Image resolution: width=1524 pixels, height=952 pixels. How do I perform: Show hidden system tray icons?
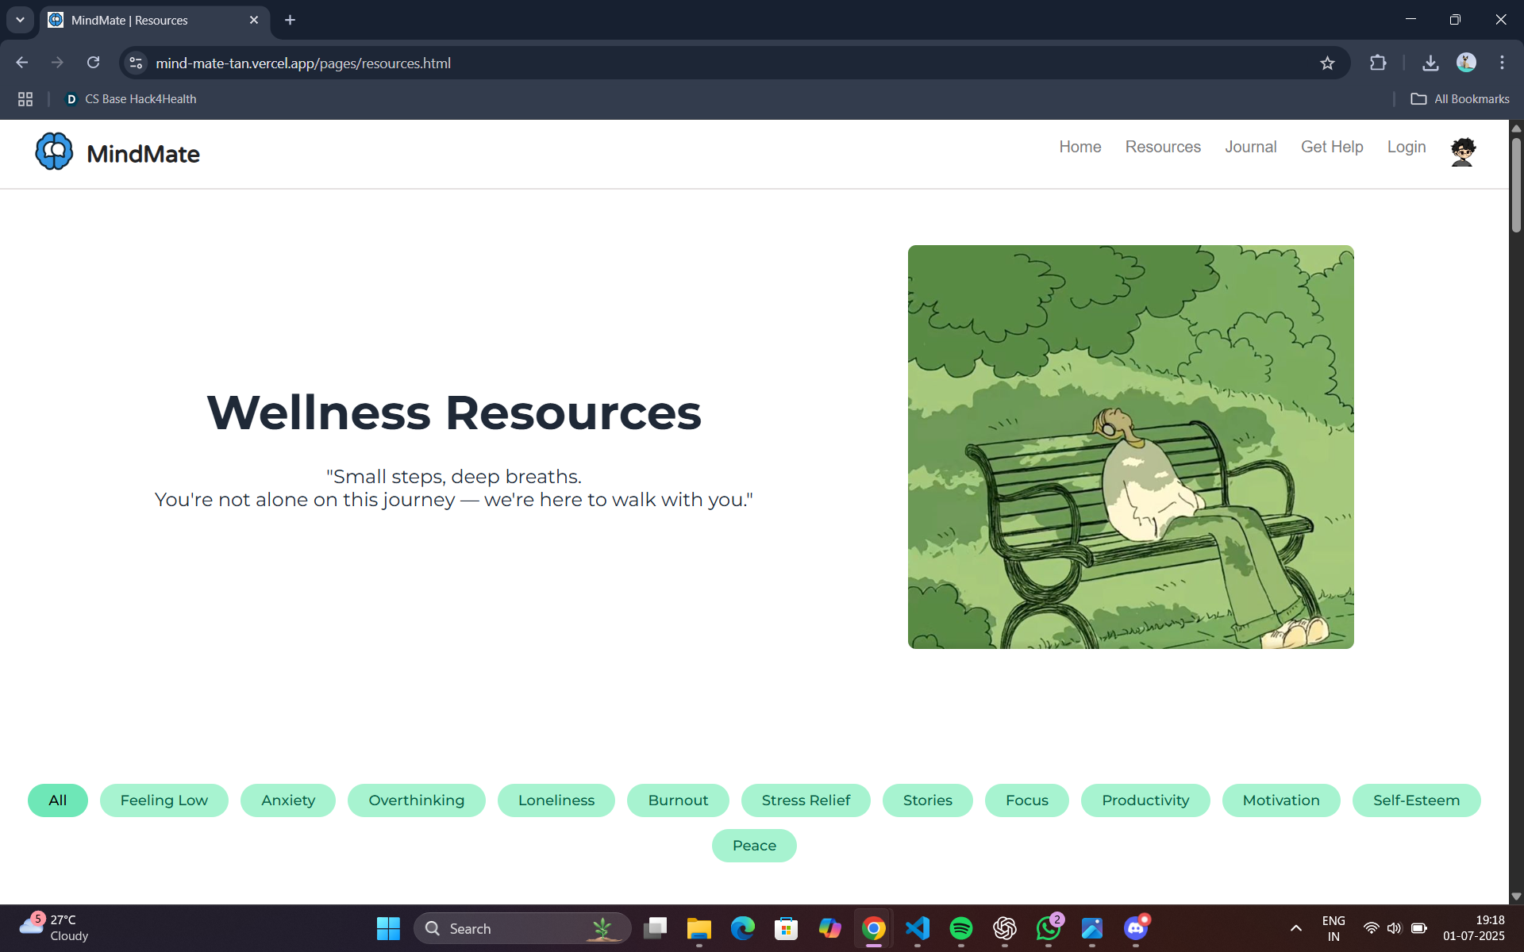[x=1295, y=927]
